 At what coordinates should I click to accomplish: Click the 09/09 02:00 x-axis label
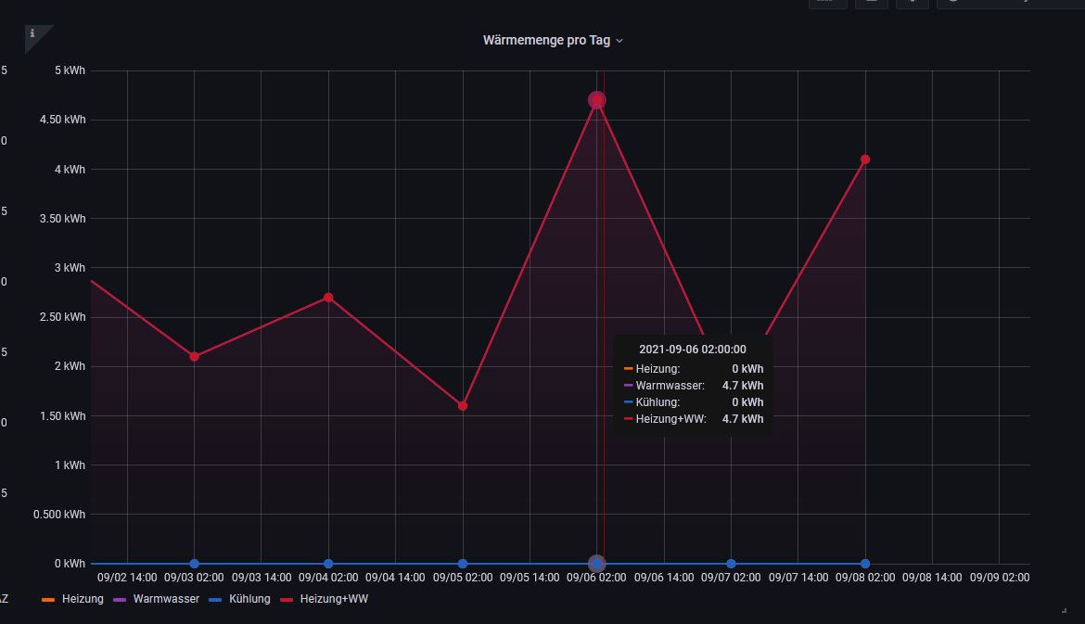999,578
